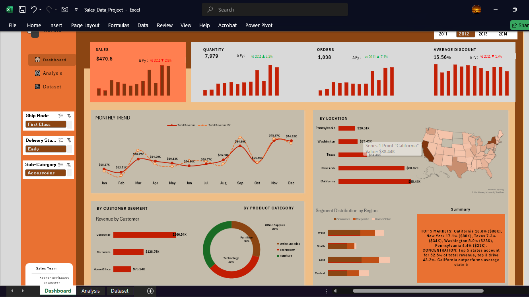Expand Customize Quick Access Toolbar dropdown
This screenshot has width=529, height=297.
(x=76, y=10)
